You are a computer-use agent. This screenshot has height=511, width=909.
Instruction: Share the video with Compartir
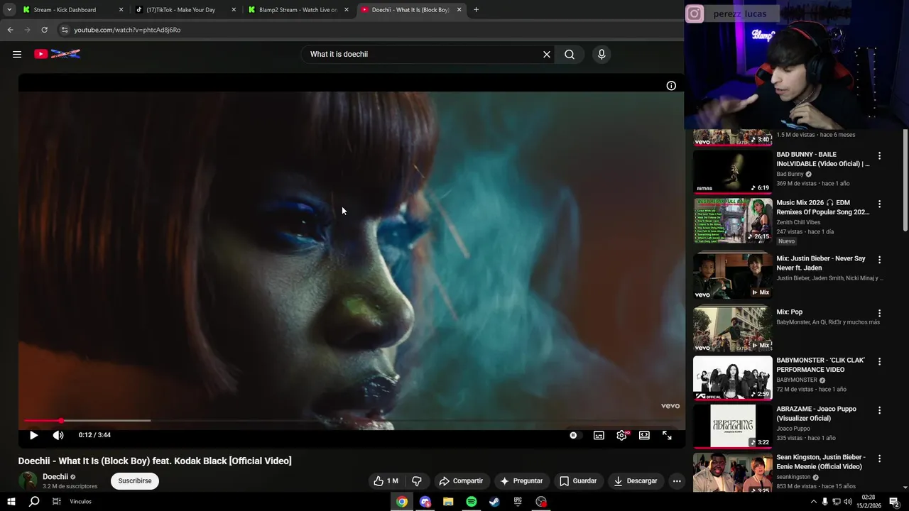(461, 480)
